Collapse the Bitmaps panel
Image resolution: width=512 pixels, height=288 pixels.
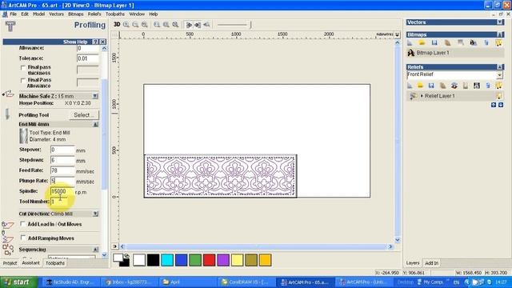tap(500, 34)
